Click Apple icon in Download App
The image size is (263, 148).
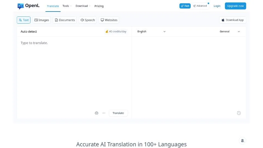(x=223, y=20)
